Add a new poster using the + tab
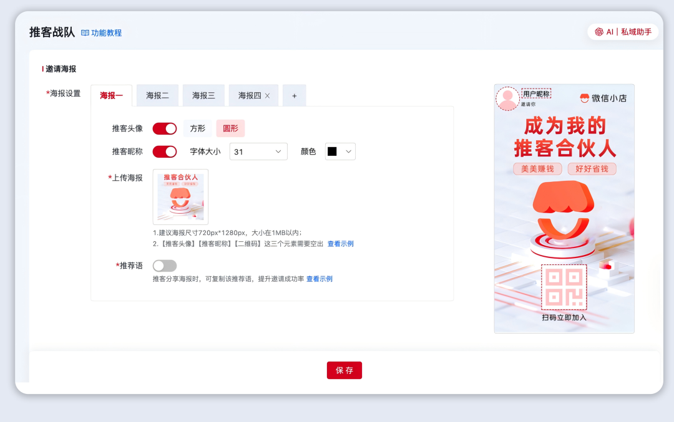674x422 pixels. tap(294, 95)
